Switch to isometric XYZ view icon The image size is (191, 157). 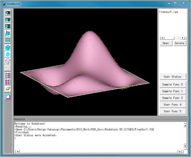(8, 33)
